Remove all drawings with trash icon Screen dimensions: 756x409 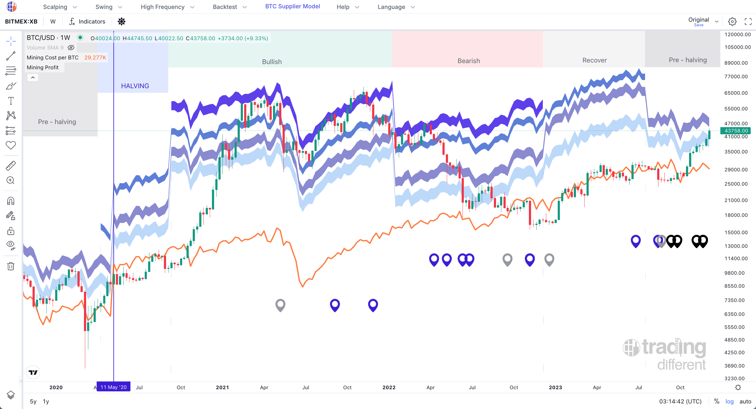pyautogui.click(x=11, y=266)
